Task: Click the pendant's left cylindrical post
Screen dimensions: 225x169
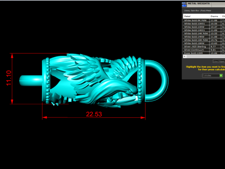Action: tap(31, 80)
